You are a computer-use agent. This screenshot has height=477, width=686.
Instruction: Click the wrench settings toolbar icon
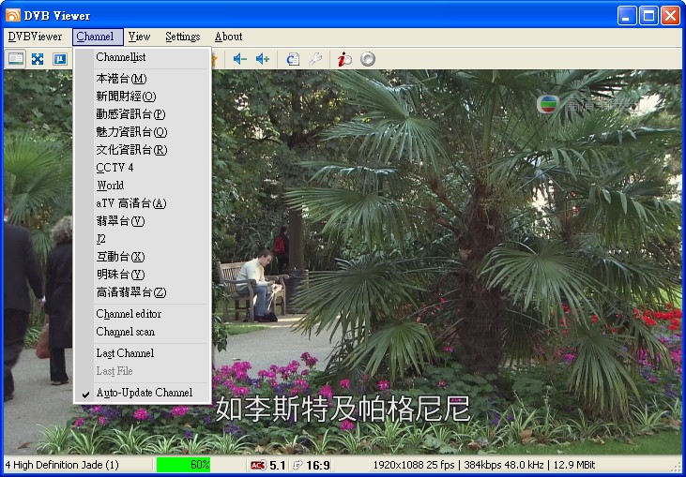(x=315, y=59)
